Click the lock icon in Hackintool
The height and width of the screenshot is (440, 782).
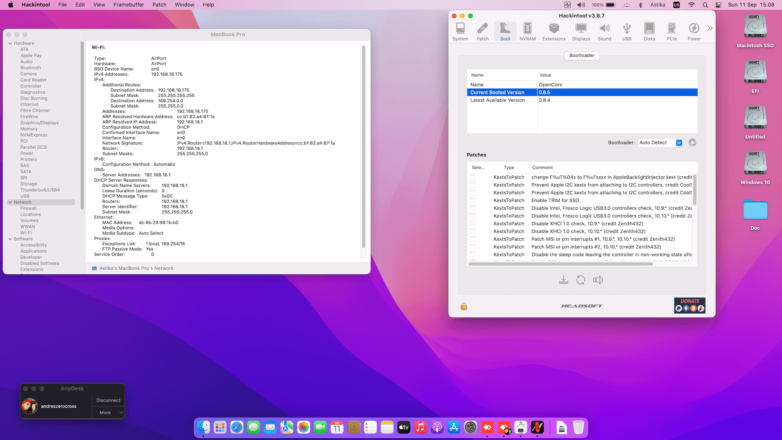464,306
